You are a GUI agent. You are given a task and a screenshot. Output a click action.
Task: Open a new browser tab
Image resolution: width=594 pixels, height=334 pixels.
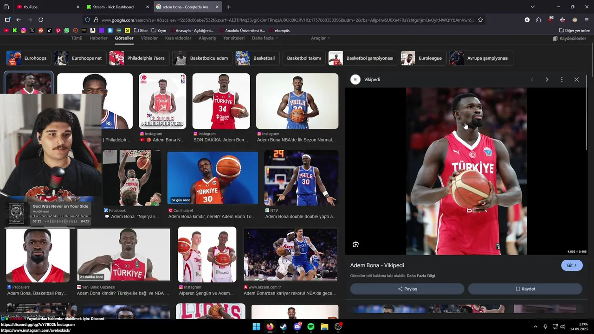pyautogui.click(x=229, y=7)
